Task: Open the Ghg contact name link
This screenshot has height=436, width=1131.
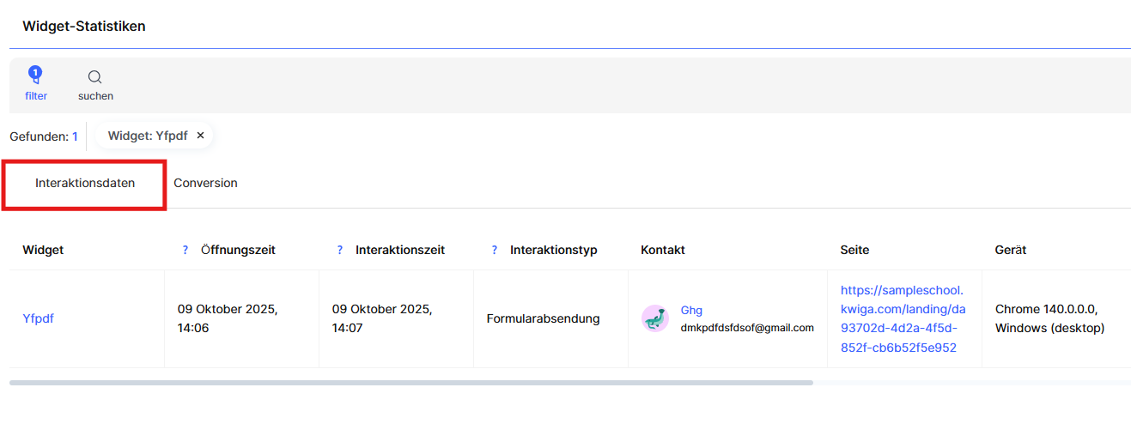Action: pos(691,311)
